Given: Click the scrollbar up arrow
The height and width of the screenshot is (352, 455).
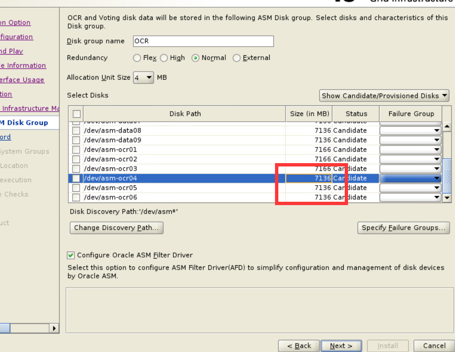Looking at the screenshot, I should [447, 126].
